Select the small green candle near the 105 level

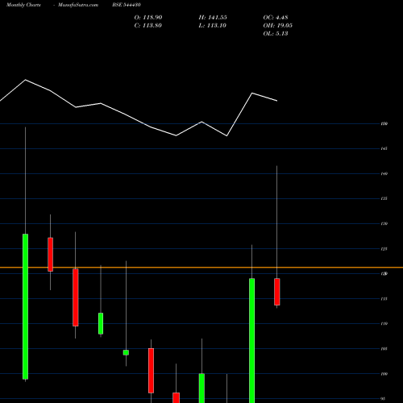[x=126, y=352]
